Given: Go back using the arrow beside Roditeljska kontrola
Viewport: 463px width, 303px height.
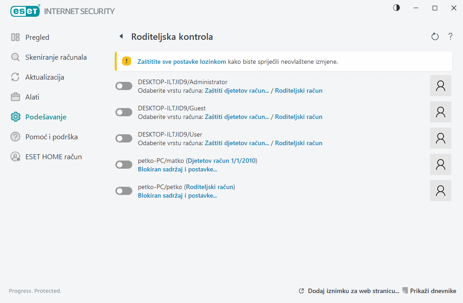Looking at the screenshot, I should (121, 37).
